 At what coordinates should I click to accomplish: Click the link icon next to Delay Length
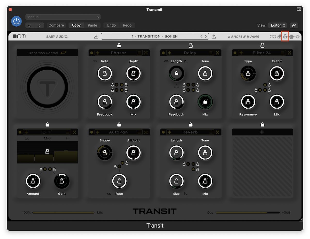point(166,61)
